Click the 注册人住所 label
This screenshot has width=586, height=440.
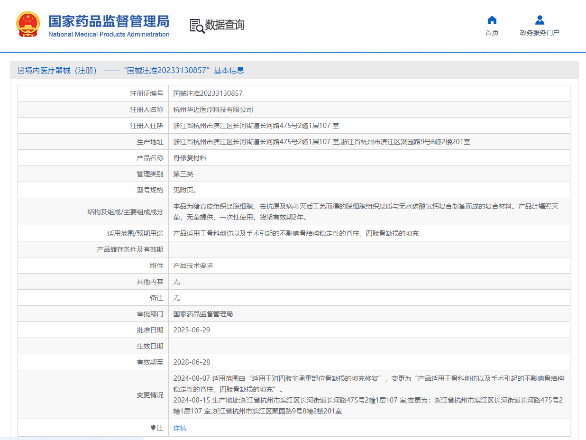(146, 126)
